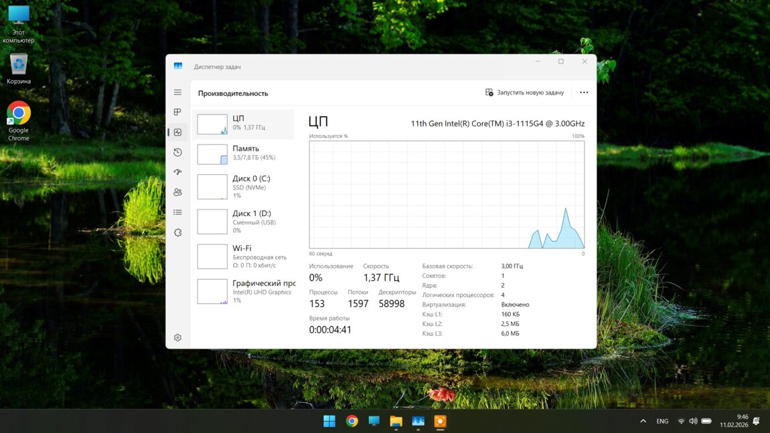This screenshot has height=433, width=770.
Task: Open the three-dots more options menu
Action: (584, 92)
